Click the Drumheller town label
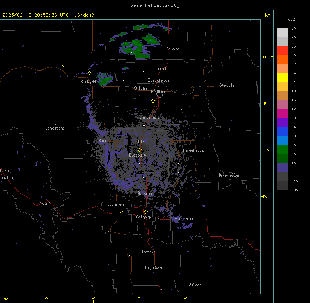The image size is (310, 303). click(x=229, y=175)
